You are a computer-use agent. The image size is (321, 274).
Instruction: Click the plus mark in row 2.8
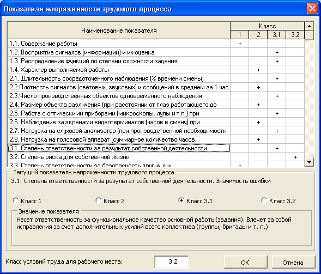click(258, 139)
